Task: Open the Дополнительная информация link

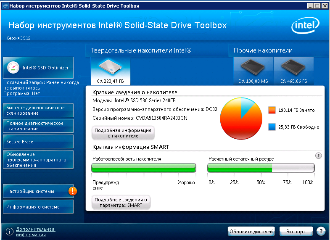Action: point(36,232)
